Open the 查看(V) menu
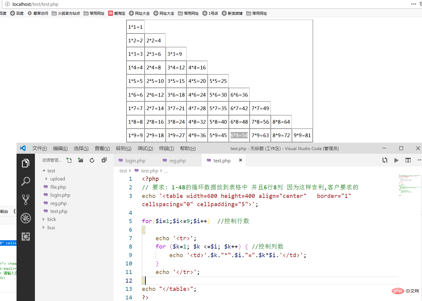 point(102,149)
